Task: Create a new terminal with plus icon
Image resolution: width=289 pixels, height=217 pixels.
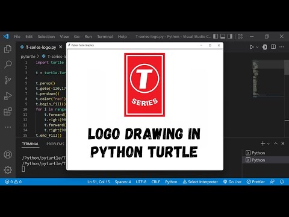Action: 263,143
